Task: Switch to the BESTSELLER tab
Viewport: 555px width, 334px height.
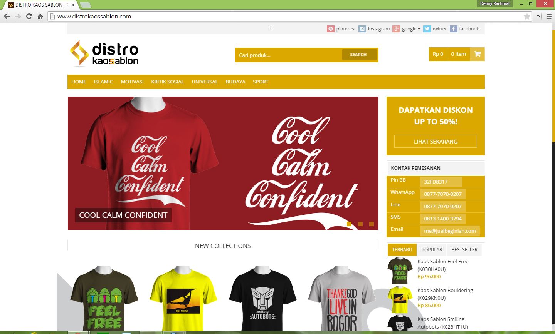Action: coord(464,249)
